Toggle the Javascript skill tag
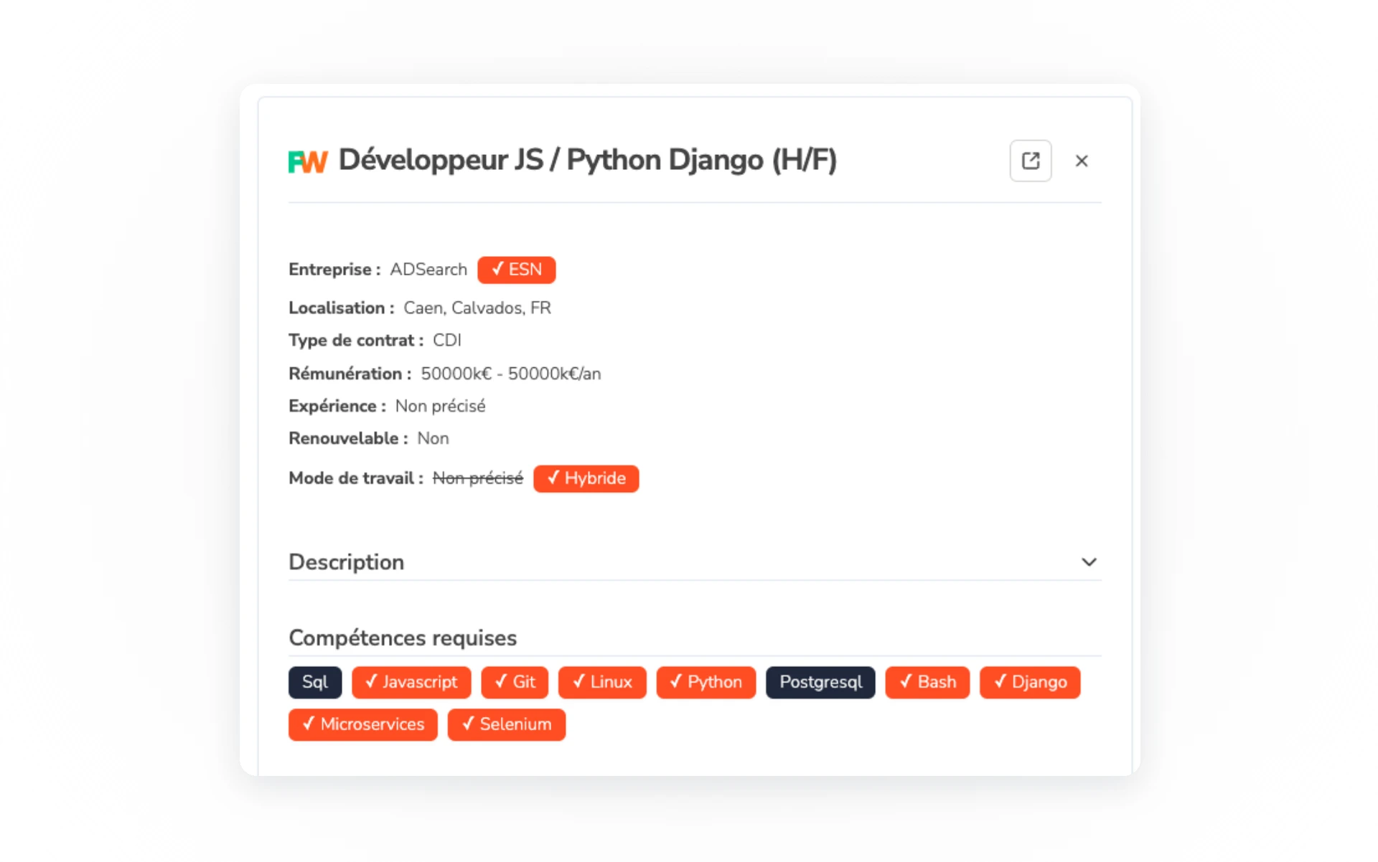This screenshot has height=862, width=1378. (x=411, y=682)
